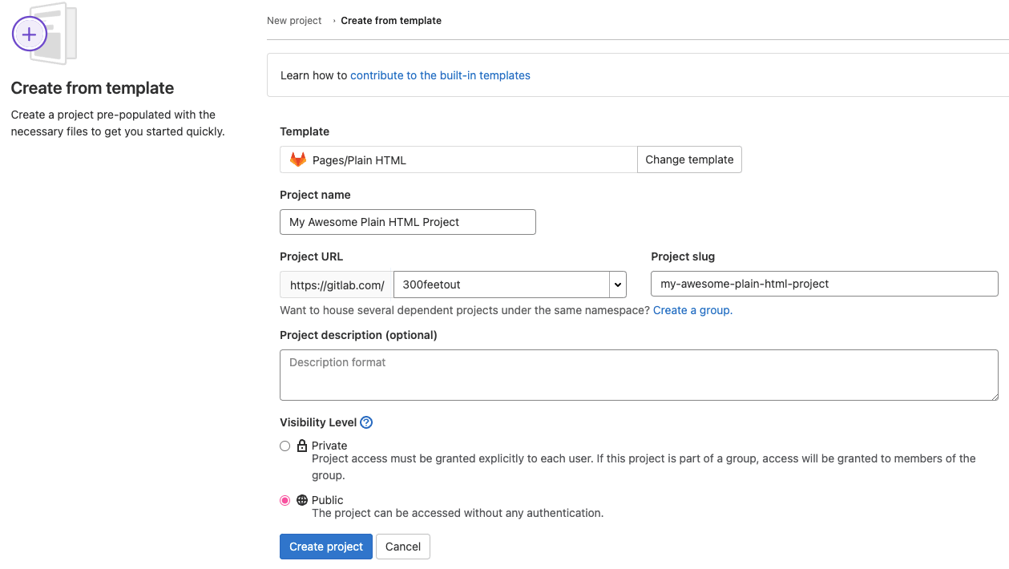This screenshot has width=1009, height=569.
Task: Select the Public visibility radio button
Action: click(285, 500)
